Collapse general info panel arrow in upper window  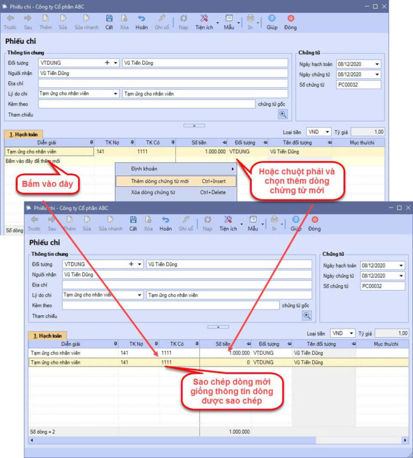point(194,126)
